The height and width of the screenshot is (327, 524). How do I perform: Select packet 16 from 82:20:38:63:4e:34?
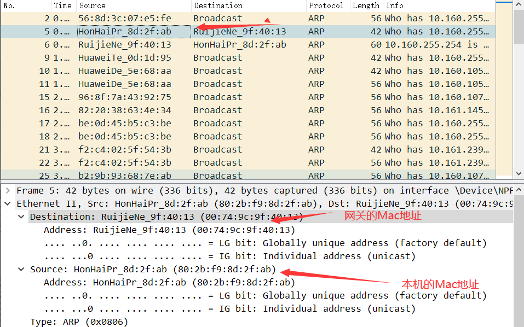248,110
